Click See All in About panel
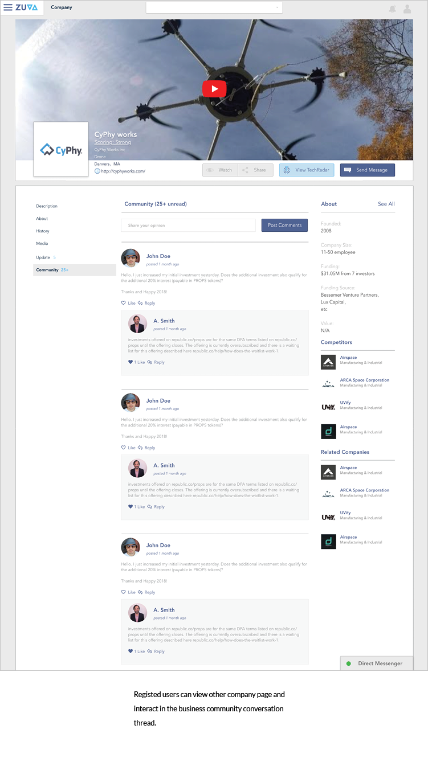Image resolution: width=428 pixels, height=758 pixels. [x=386, y=204]
